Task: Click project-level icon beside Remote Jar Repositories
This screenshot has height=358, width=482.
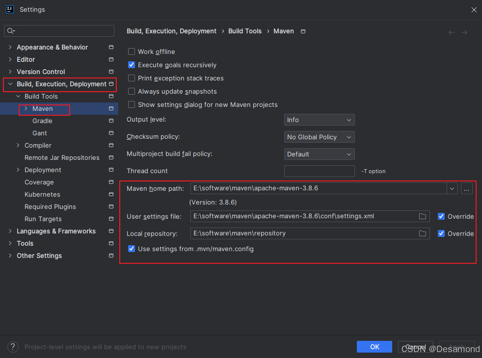Action: coord(111,157)
